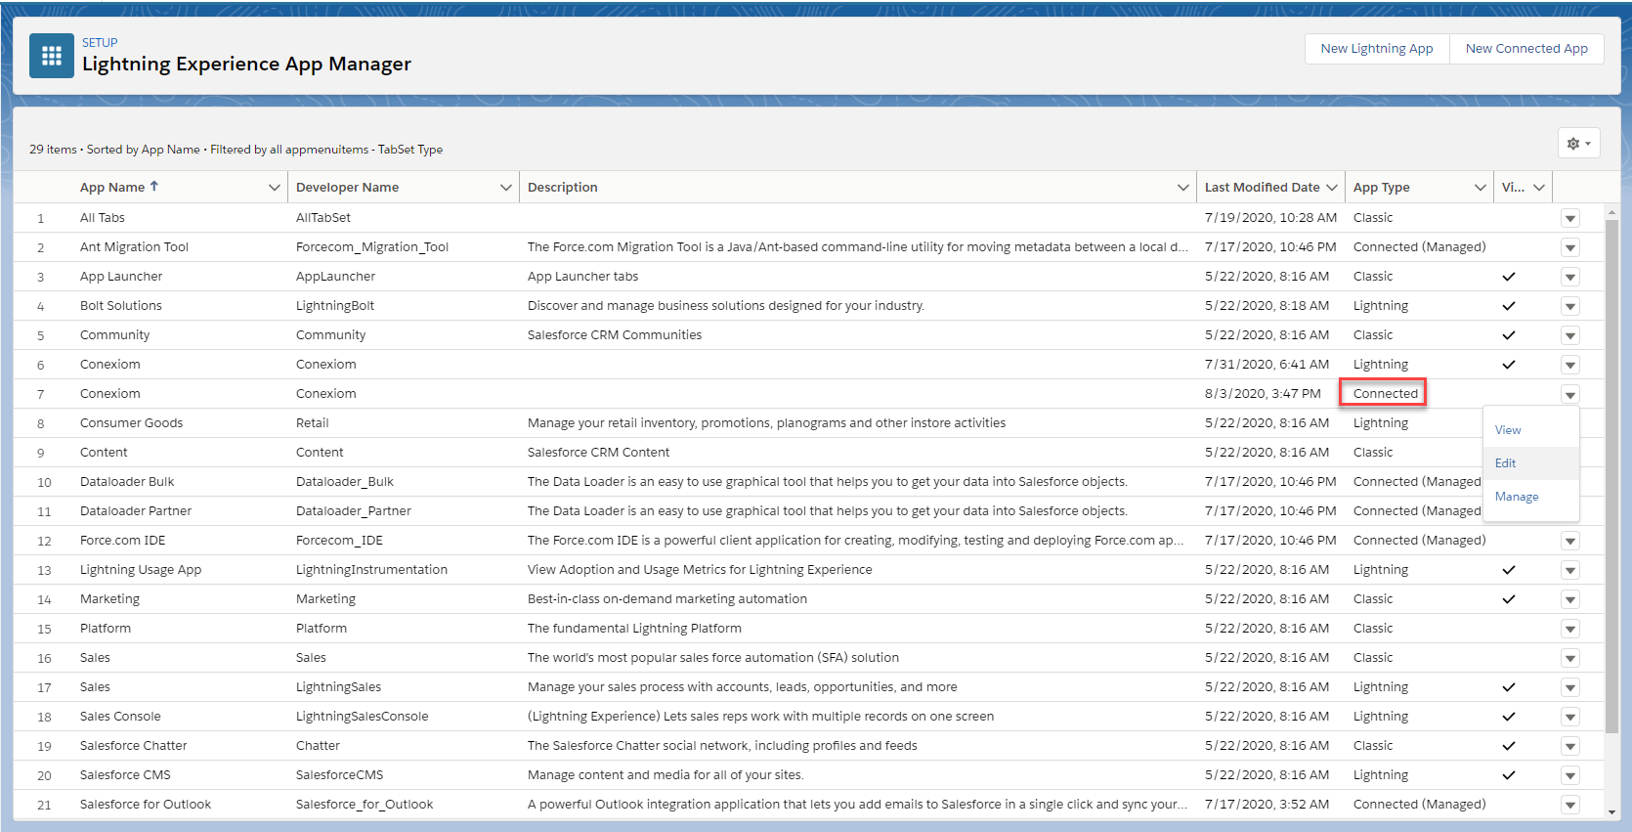Click App Launcher tabs description

[x=582, y=277]
